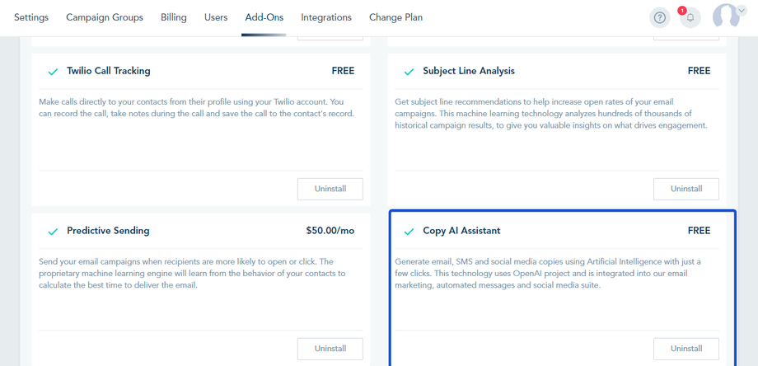Open the notifications bell icon
Screen dimensions: 758x366
click(690, 17)
